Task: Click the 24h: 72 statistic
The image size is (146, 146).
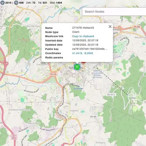Action: pos(31,3)
